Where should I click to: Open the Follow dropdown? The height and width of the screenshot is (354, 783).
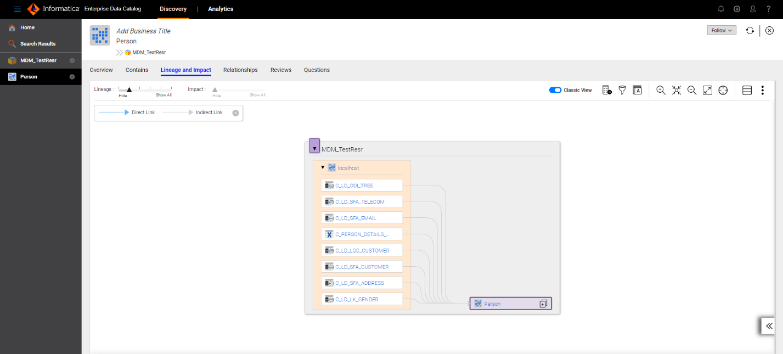point(722,31)
